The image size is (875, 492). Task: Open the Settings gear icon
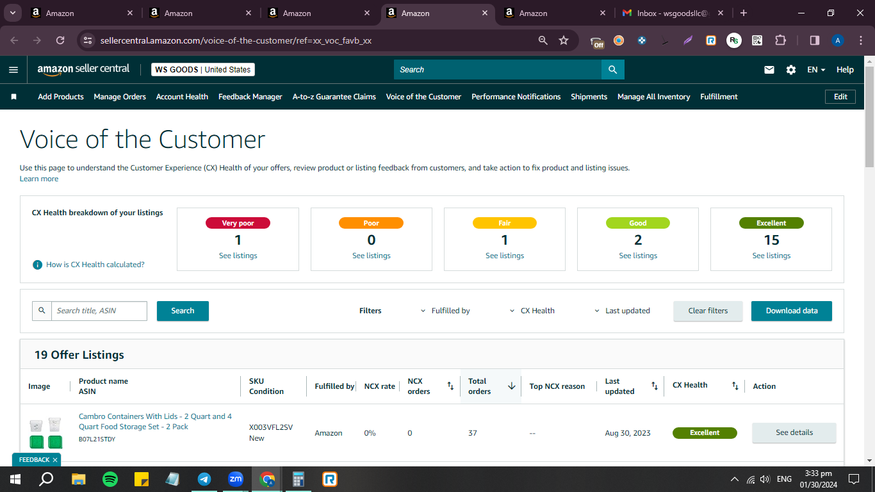pos(791,70)
